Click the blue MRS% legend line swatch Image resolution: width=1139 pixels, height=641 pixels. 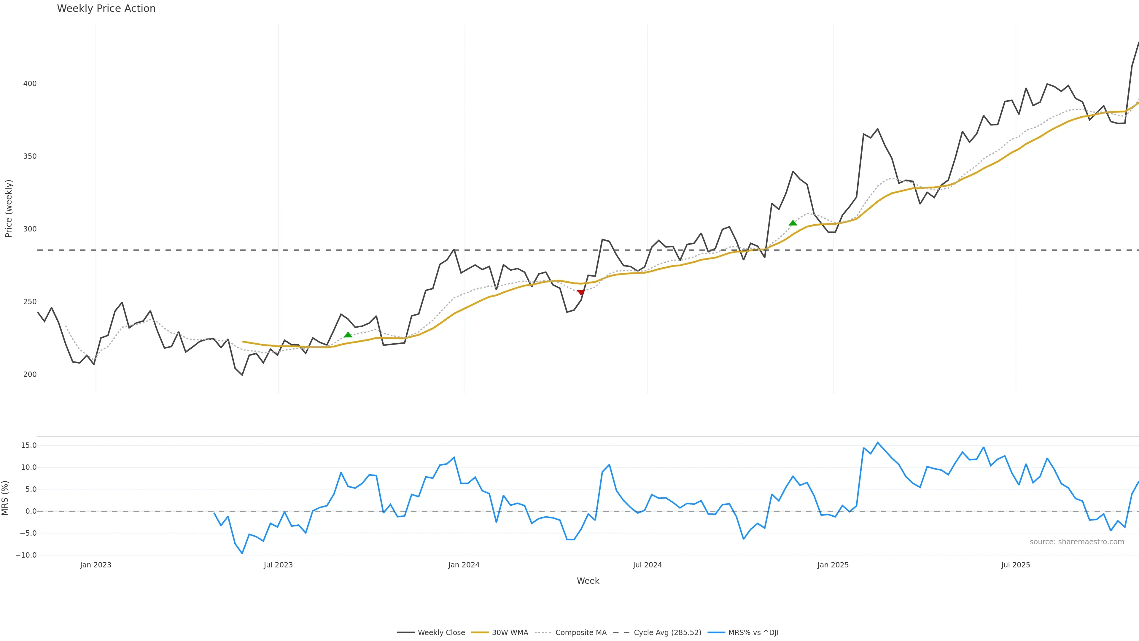[x=716, y=633]
